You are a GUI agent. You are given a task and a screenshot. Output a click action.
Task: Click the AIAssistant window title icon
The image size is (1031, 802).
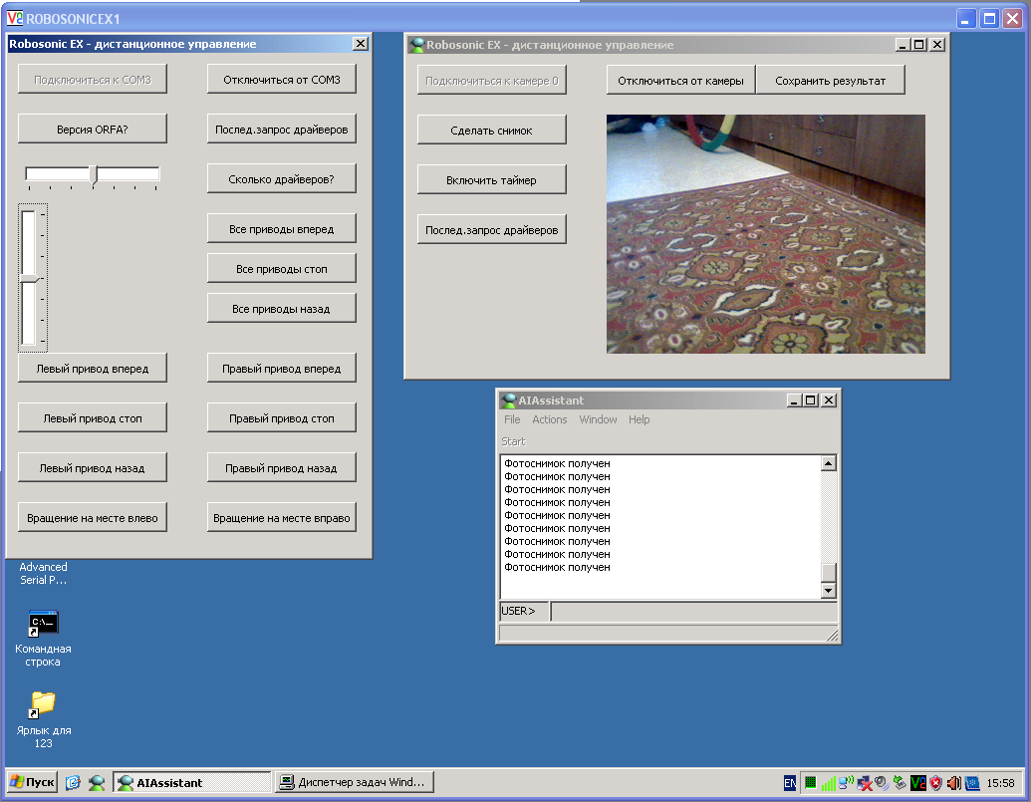509,401
